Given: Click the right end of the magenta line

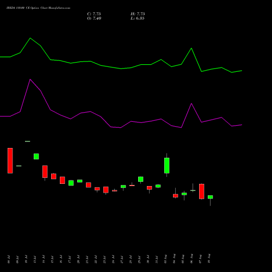Looking at the screenshot, I should 242,125.
